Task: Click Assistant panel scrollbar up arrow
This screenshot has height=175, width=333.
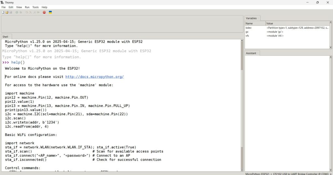Action: point(331,57)
